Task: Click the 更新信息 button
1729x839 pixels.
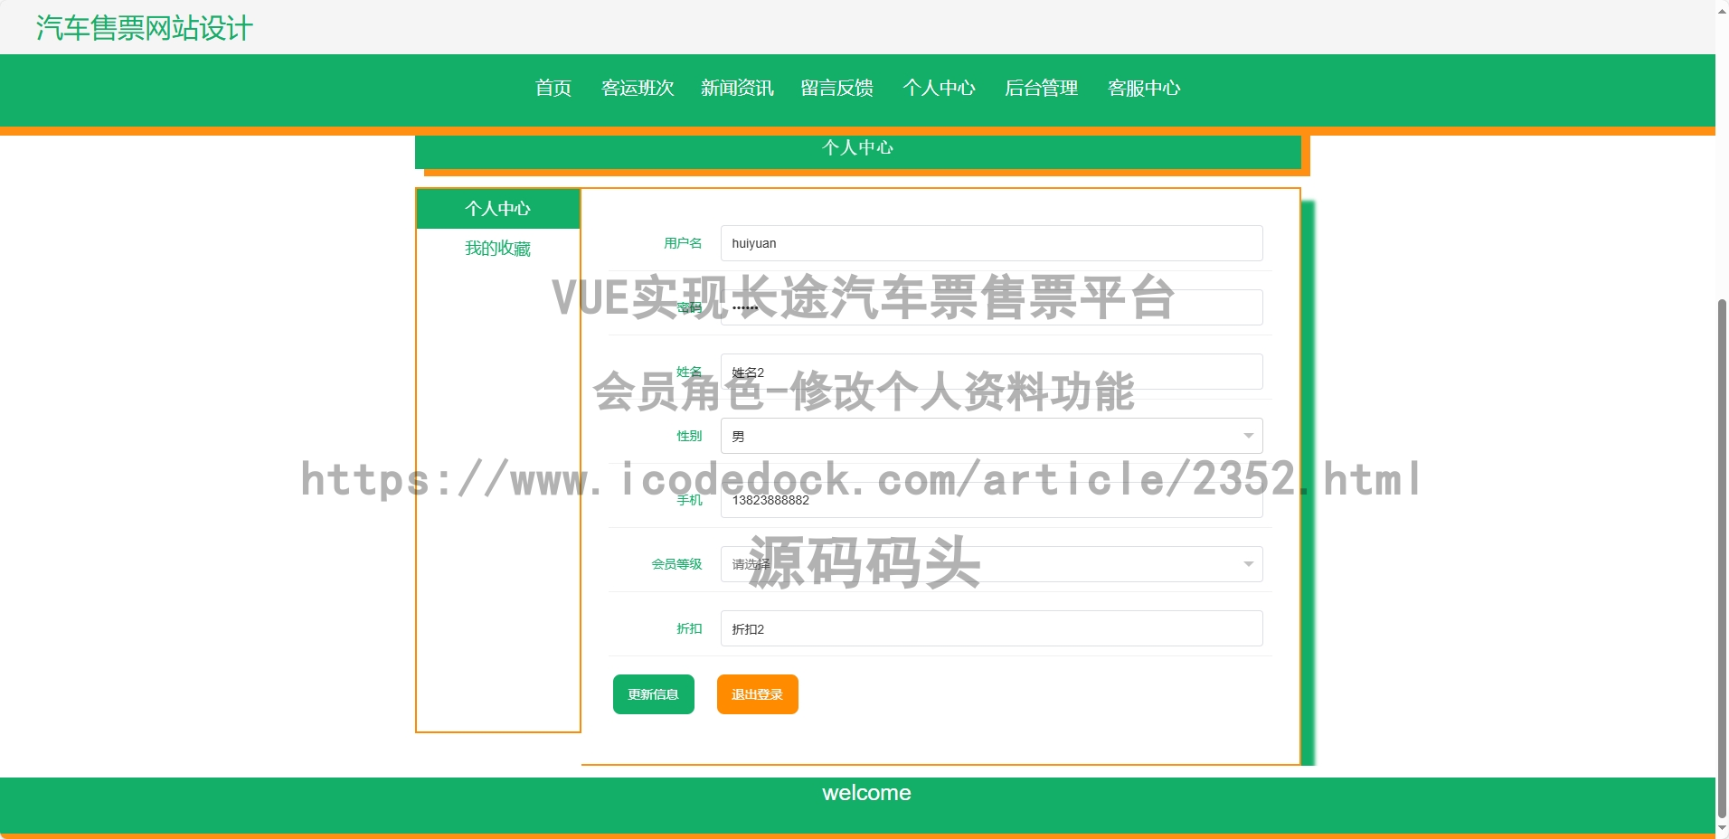Action: [x=654, y=694]
